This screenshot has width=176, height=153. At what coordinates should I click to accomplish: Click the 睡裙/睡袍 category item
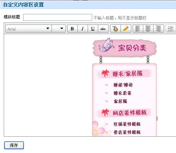(x=123, y=85)
